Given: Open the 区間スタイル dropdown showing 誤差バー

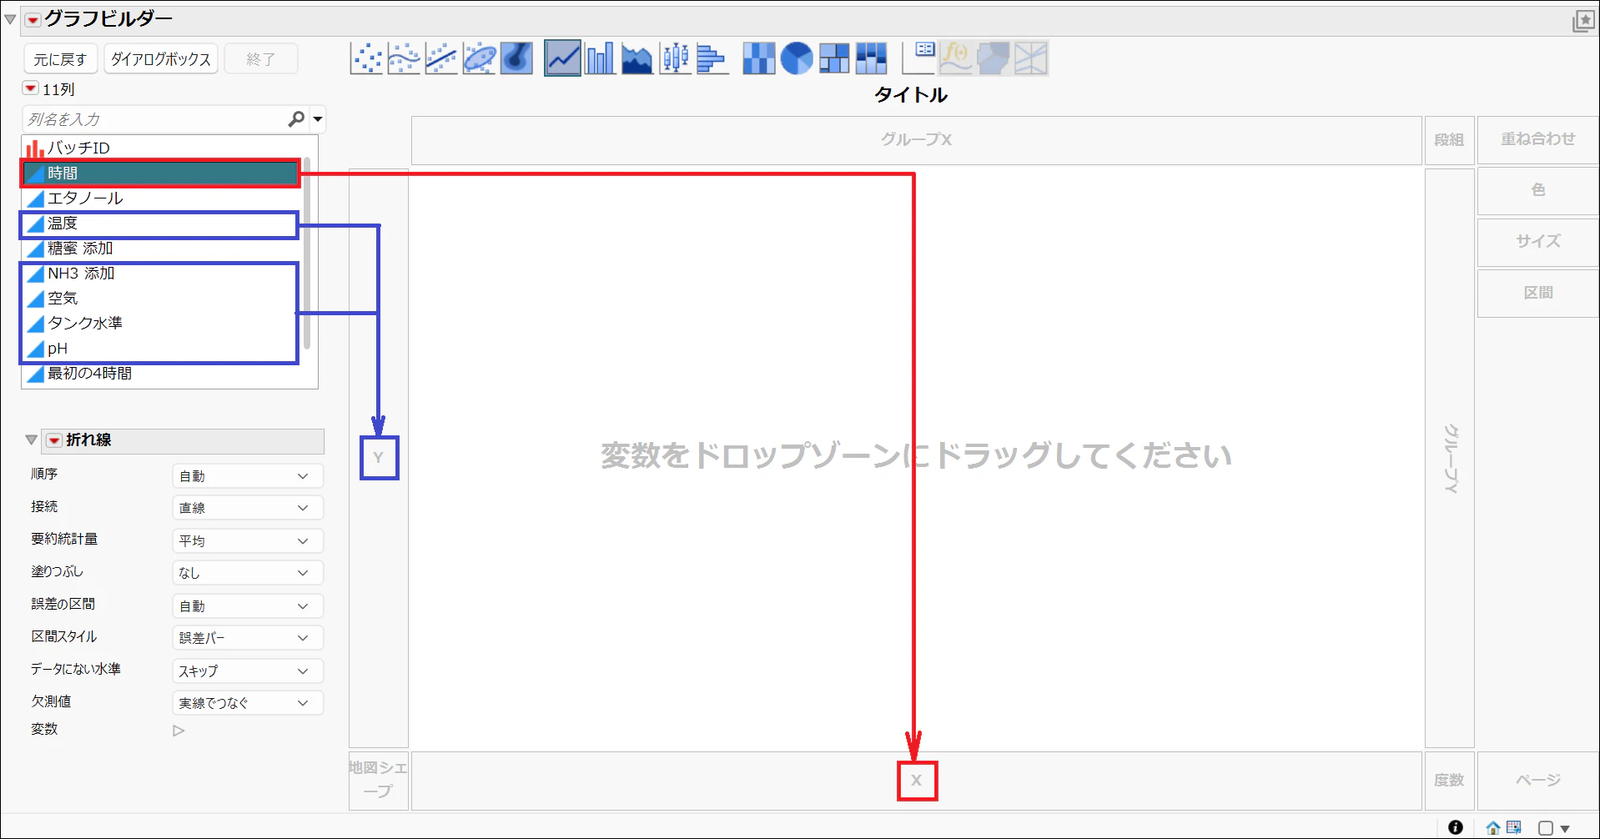Looking at the screenshot, I should 248,638.
